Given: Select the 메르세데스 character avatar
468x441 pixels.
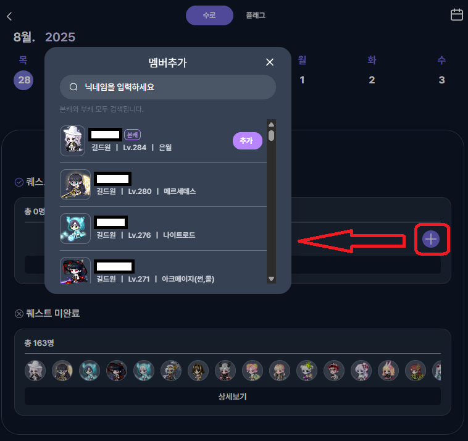Looking at the screenshot, I should pyautogui.click(x=75, y=185).
